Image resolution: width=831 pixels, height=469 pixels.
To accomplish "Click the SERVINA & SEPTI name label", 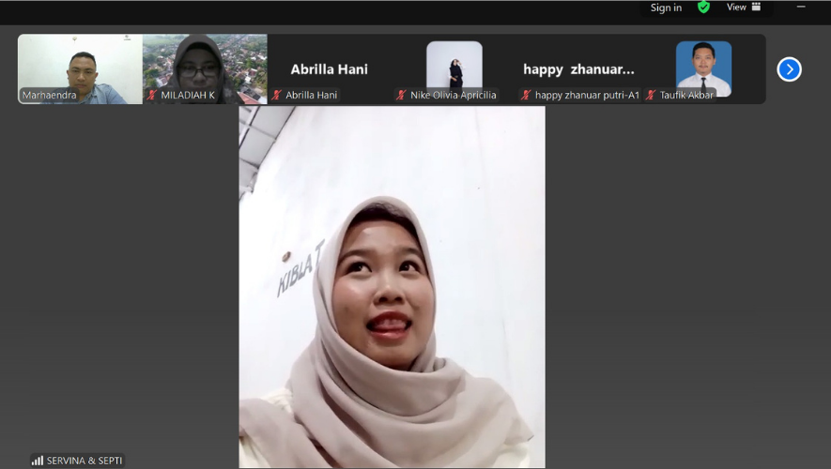I will tap(85, 461).
